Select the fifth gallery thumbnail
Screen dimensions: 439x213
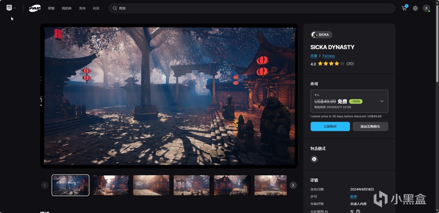pos(232,185)
